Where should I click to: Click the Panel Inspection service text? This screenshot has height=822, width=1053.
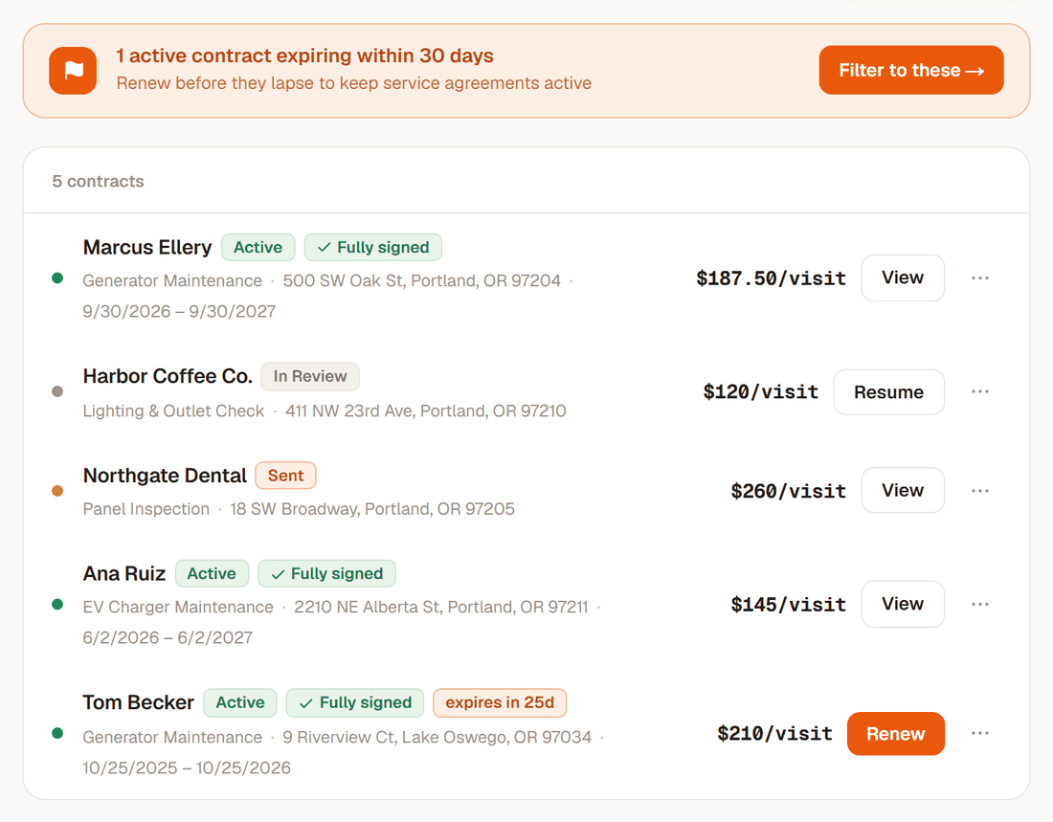146,509
